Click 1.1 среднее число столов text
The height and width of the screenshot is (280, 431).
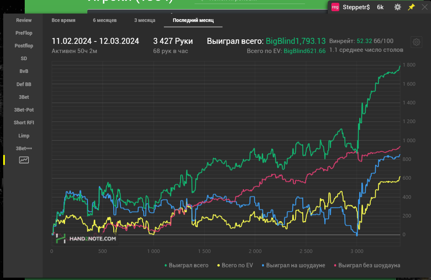[366, 50]
